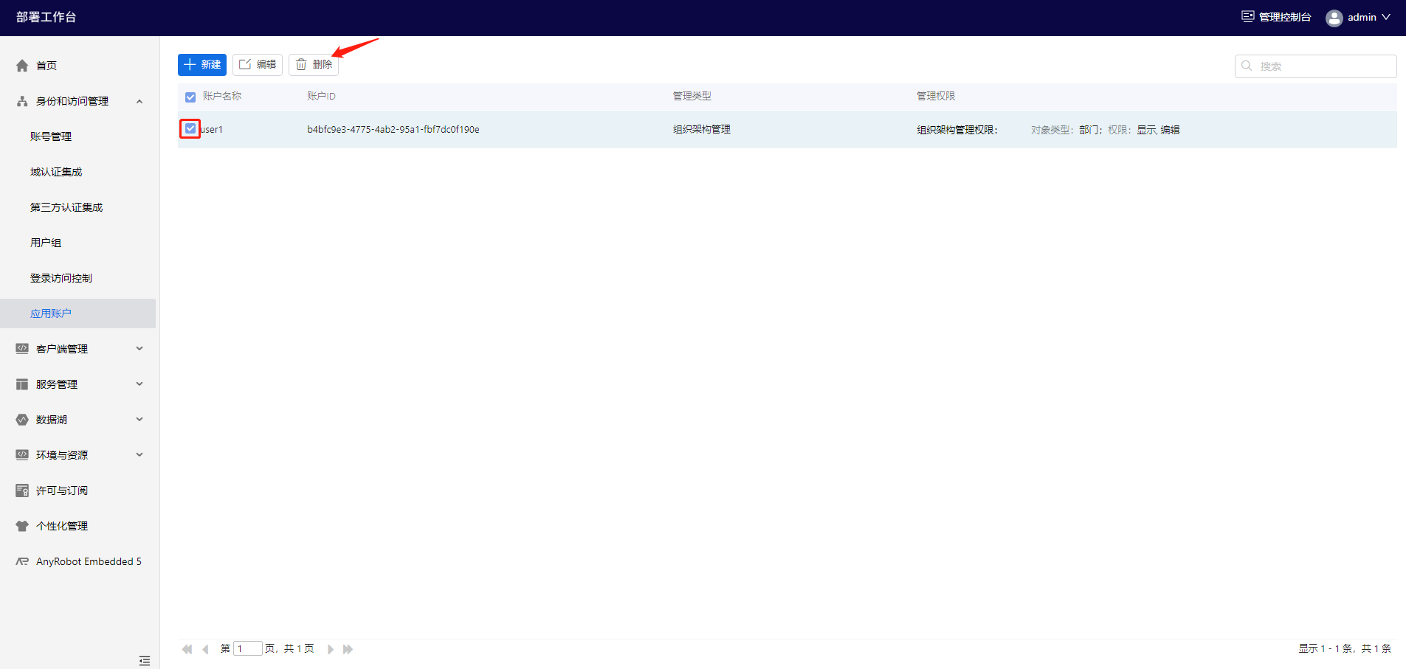
Task: Click the 环境与资源 sidebar icon
Action: 22,455
